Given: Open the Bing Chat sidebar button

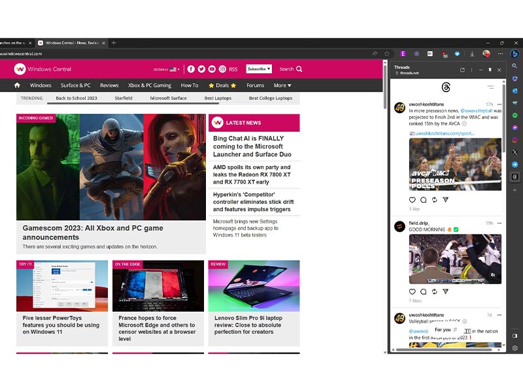Looking at the screenshot, I should coord(515,54).
